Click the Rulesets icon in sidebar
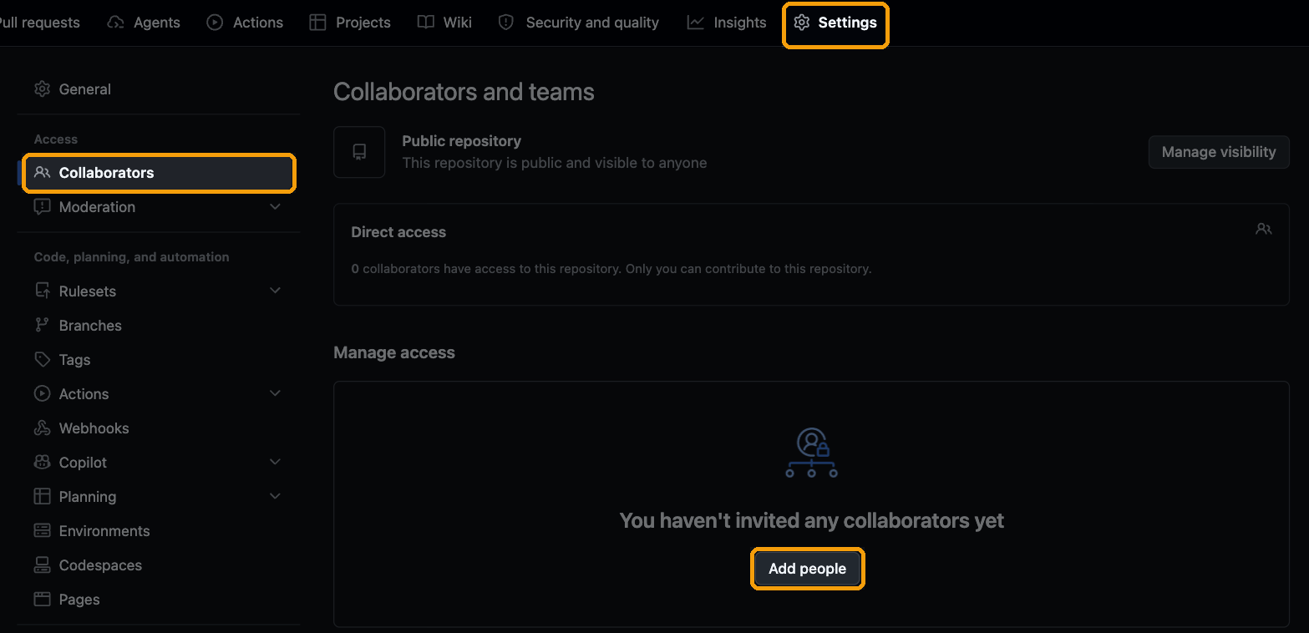Screen dimensions: 1309x633 [x=42, y=291]
